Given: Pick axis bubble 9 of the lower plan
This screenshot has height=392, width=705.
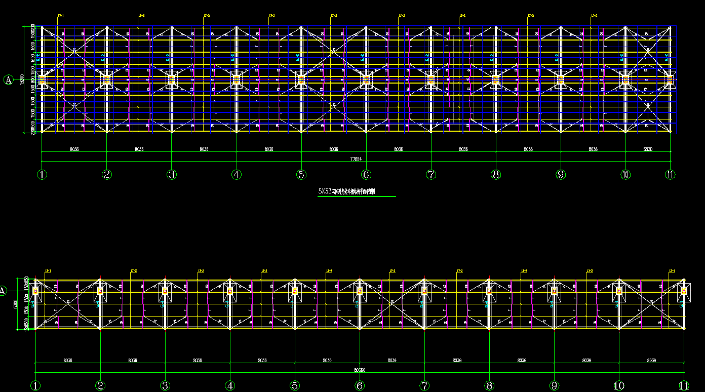Looking at the screenshot, I should [554, 386].
